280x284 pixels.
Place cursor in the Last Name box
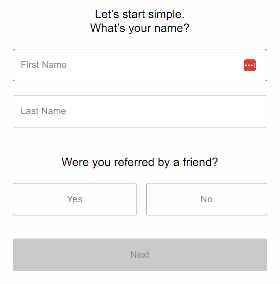click(140, 111)
